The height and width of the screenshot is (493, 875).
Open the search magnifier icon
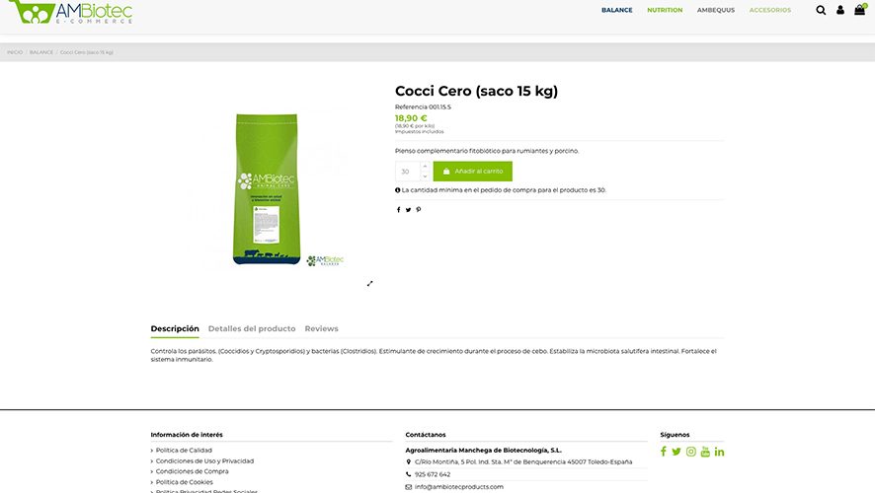click(821, 10)
